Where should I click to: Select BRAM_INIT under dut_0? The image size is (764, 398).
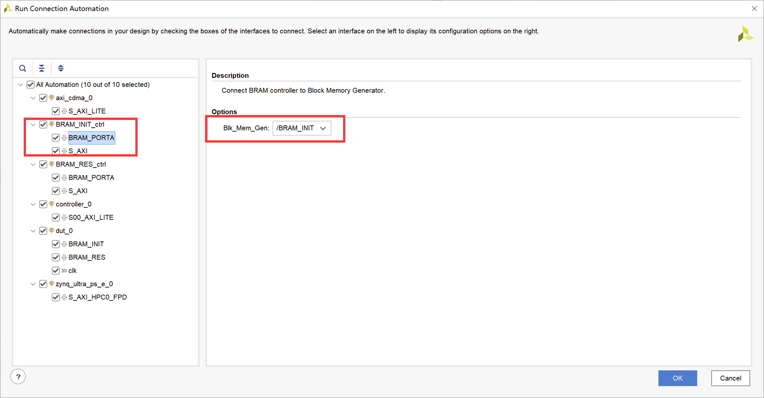pos(86,244)
